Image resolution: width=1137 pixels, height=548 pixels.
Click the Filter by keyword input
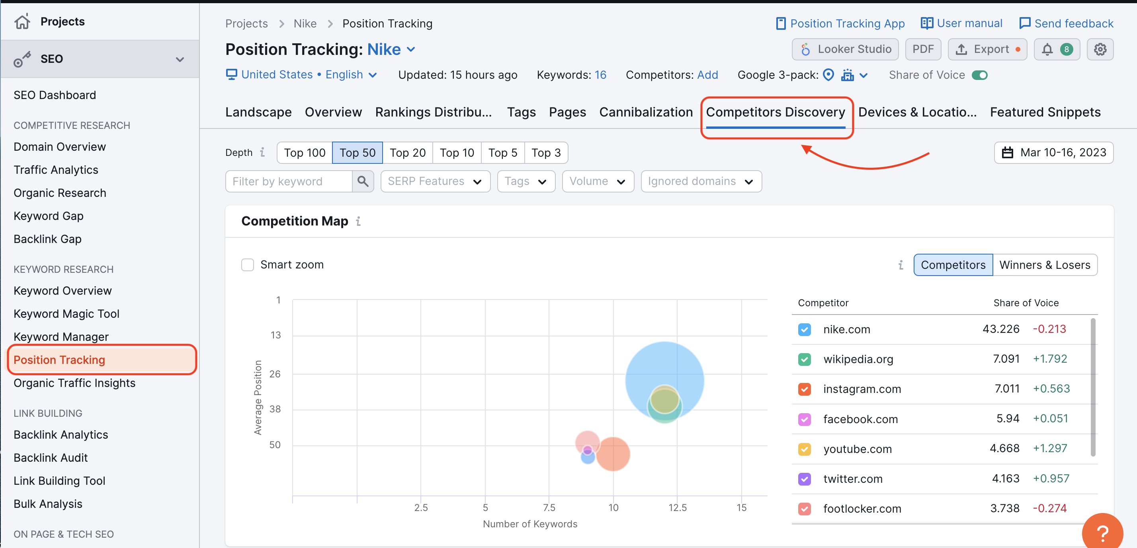click(x=289, y=181)
